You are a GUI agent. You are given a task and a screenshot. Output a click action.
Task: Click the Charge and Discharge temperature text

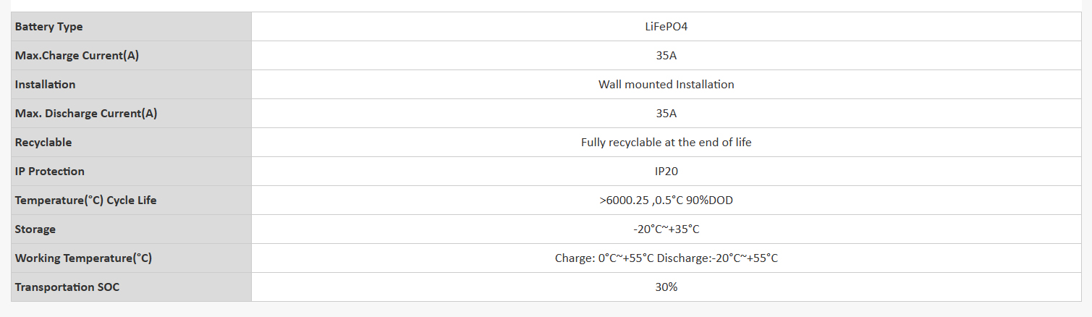(666, 258)
